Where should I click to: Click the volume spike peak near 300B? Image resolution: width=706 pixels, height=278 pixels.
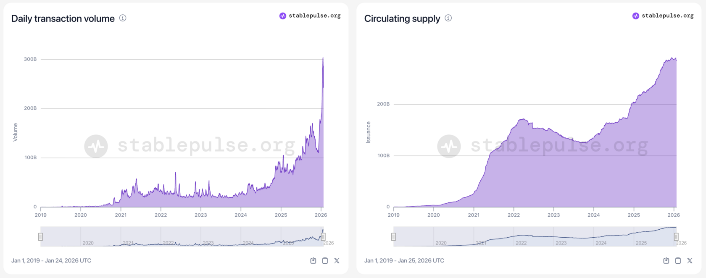pos(323,58)
